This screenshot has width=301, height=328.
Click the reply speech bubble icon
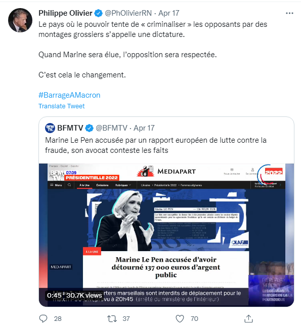[x=44, y=318]
